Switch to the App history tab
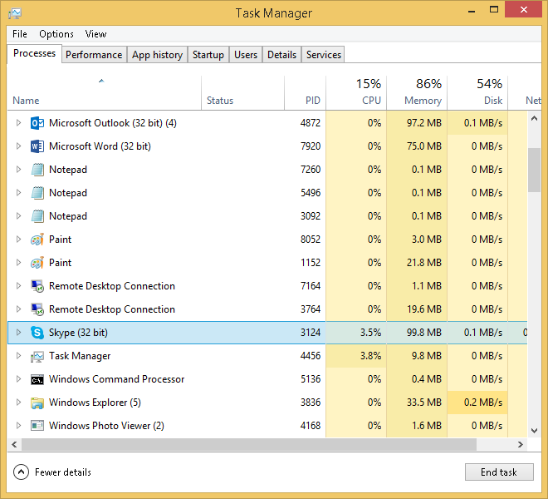The width and height of the screenshot is (548, 499). point(157,55)
